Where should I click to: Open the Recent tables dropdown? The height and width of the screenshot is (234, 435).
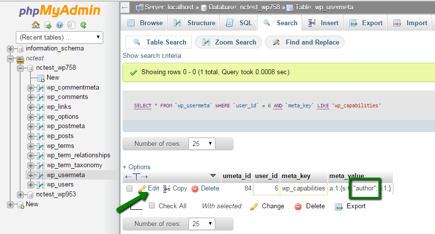click(59, 37)
